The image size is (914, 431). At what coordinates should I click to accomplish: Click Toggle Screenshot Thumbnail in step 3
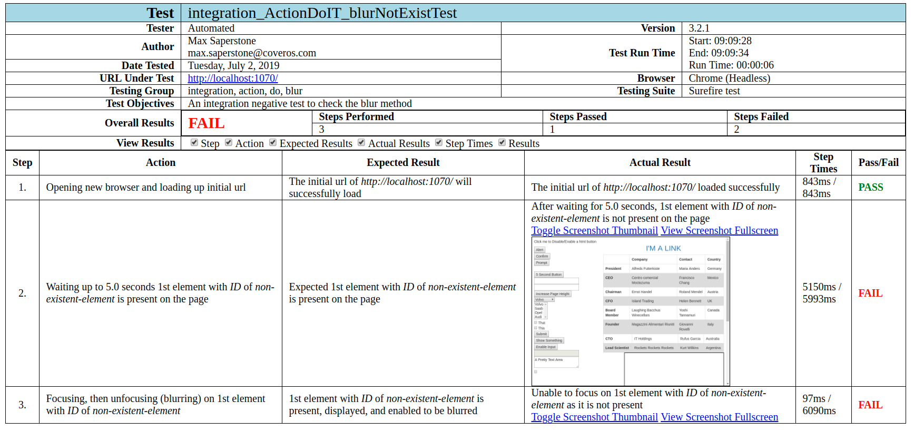(594, 417)
